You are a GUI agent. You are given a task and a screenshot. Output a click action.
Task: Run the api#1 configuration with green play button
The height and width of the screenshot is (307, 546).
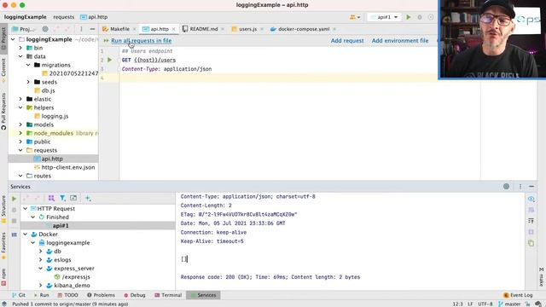(409, 17)
